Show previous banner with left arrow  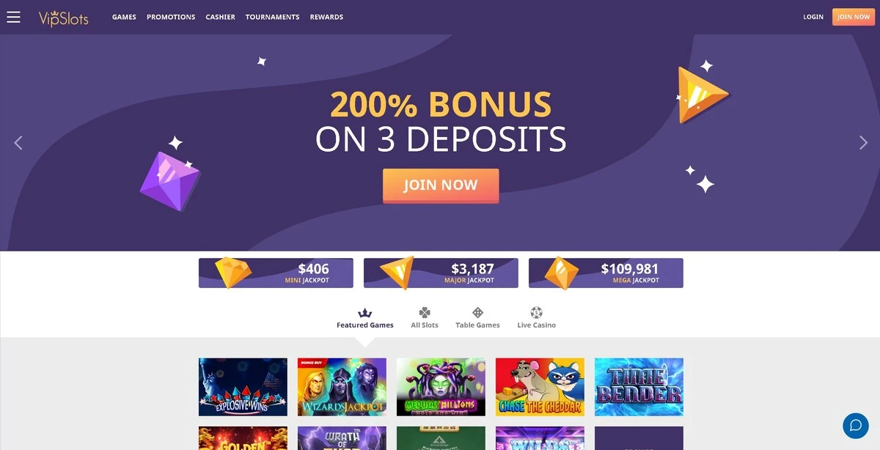(18, 143)
